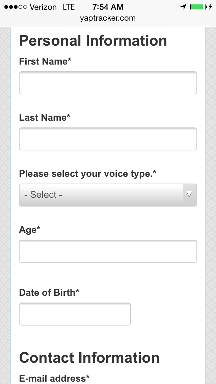The image size is (216, 384).
Task: Tap the green battery icon
Action: [198, 7]
